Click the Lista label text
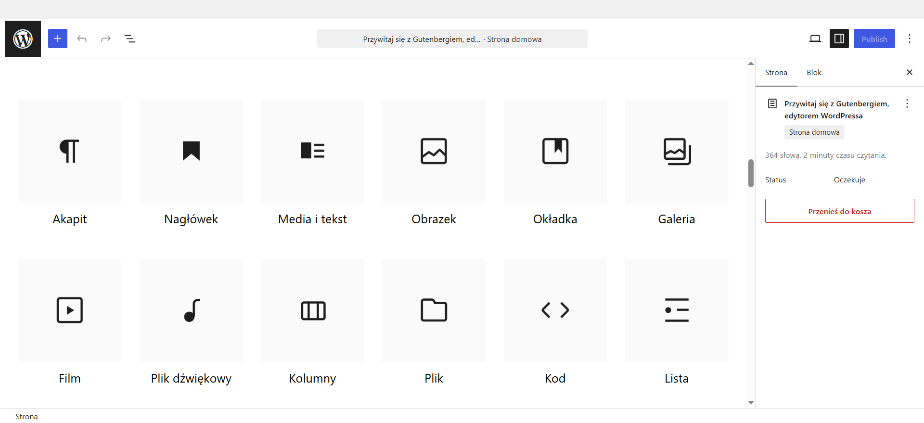Viewport: 924px width, 423px height. click(677, 379)
